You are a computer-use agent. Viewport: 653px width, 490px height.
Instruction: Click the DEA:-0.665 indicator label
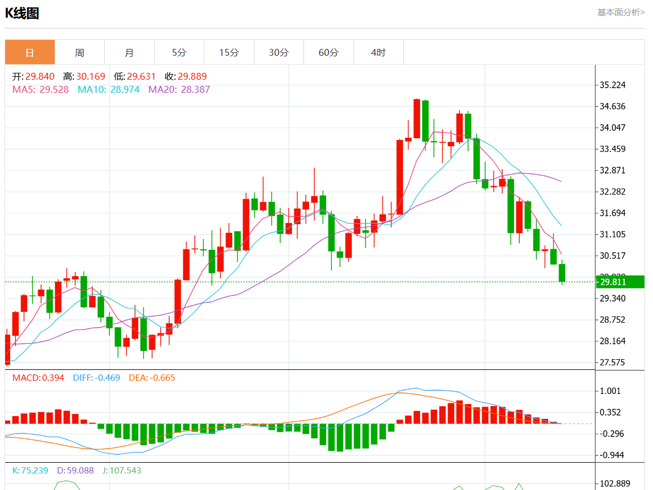point(152,378)
